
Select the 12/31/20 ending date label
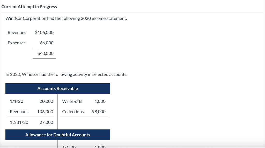pos(19,122)
